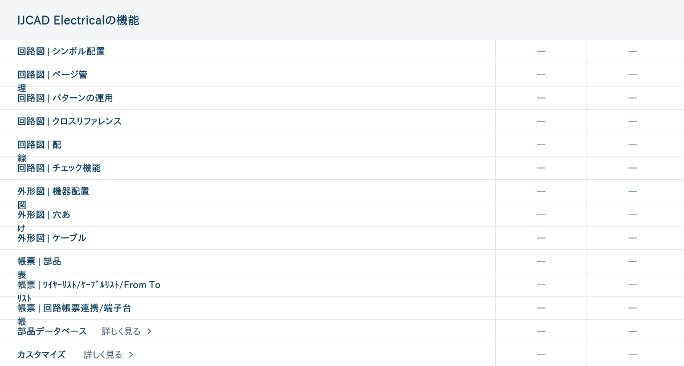This screenshot has width=684, height=366.
Task: Click the IJCAD Electricalの機能 section header
Action: 78,20
